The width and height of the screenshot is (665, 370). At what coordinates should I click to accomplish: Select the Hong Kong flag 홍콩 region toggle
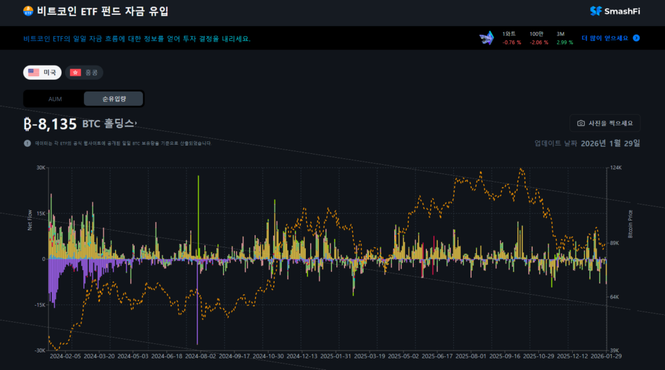coord(84,73)
